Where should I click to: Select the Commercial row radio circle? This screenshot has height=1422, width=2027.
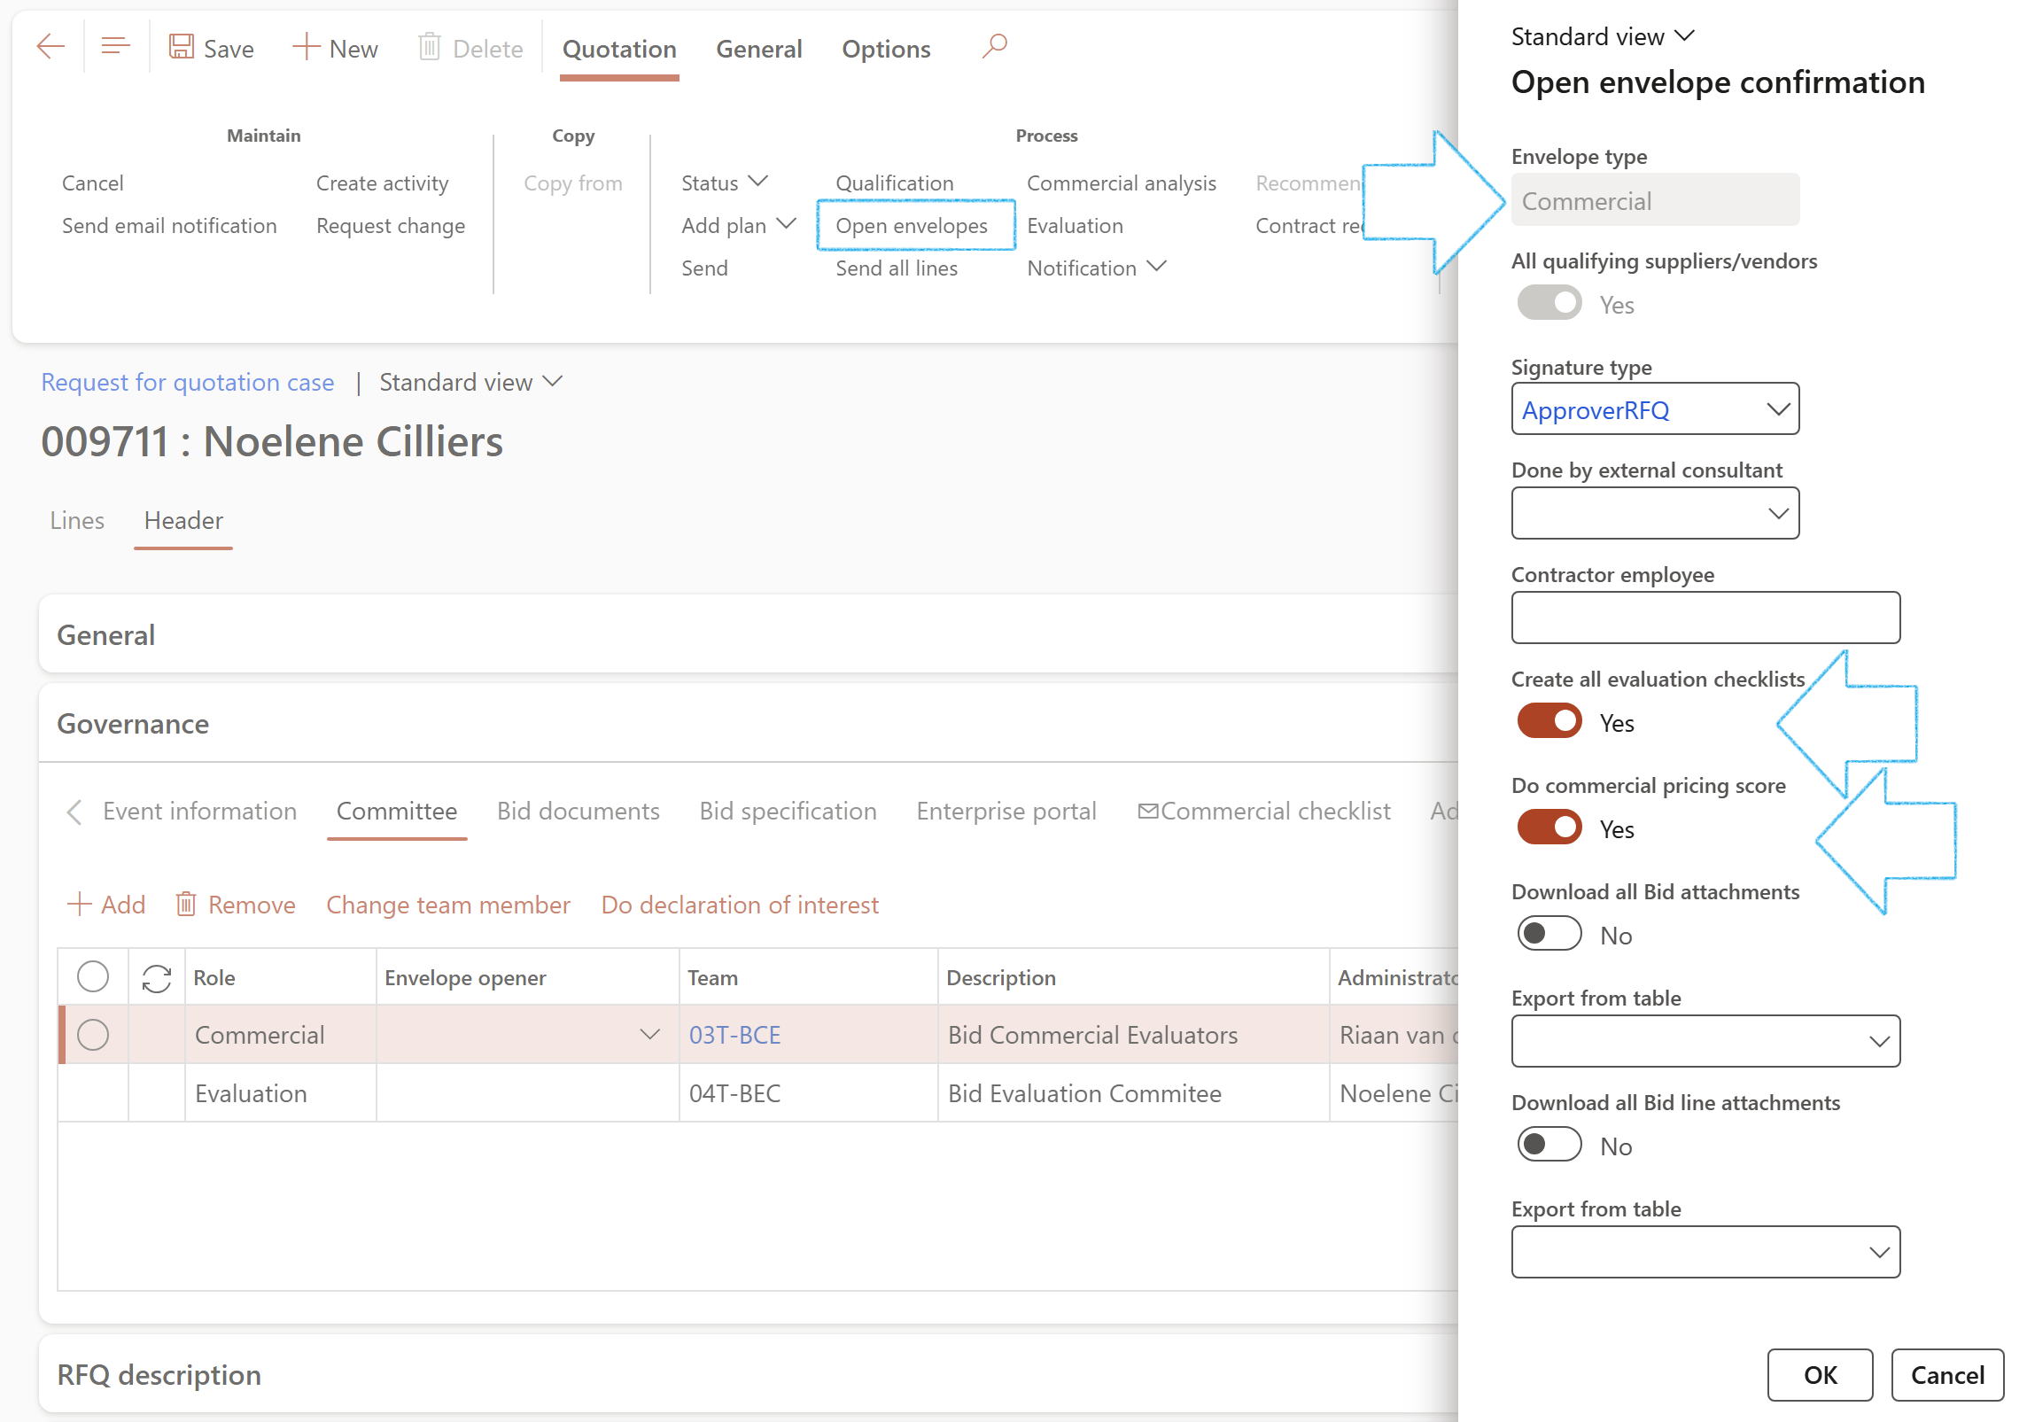[x=93, y=1035]
